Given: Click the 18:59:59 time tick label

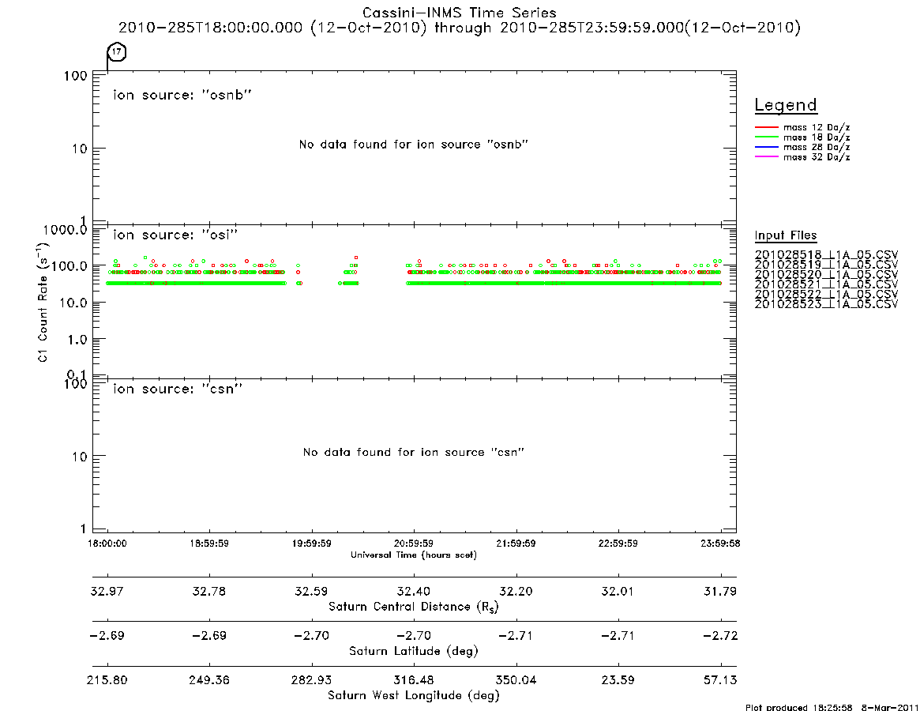Looking at the screenshot, I should [209, 544].
